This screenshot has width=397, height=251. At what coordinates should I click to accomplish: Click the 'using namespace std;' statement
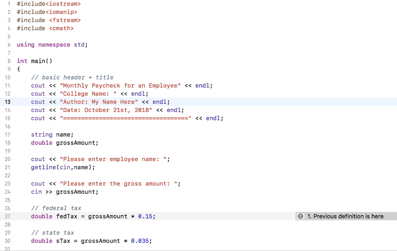point(52,45)
